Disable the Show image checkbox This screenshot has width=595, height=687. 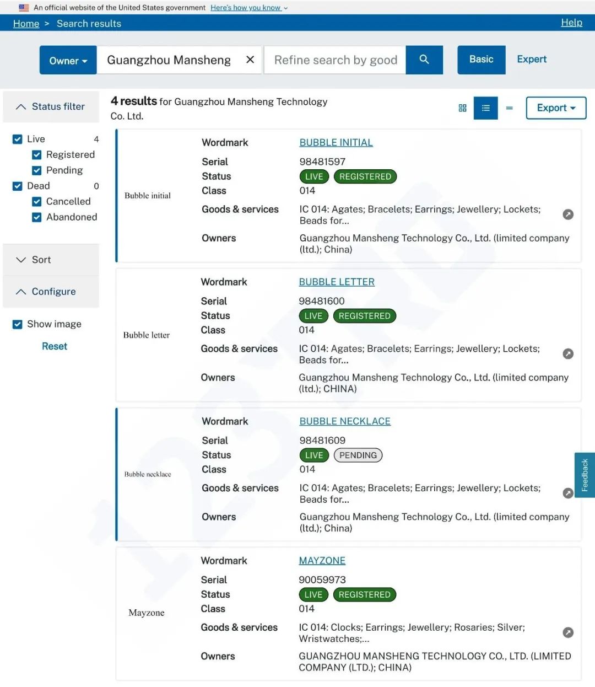point(18,324)
